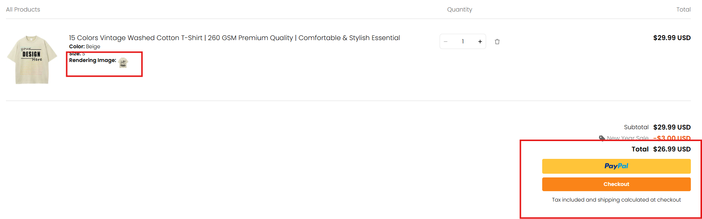Decrease quantity with the minus button
The image size is (702, 219).
click(x=446, y=42)
